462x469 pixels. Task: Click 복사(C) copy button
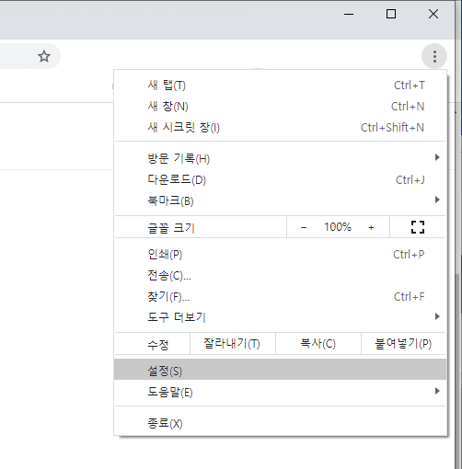tap(318, 344)
